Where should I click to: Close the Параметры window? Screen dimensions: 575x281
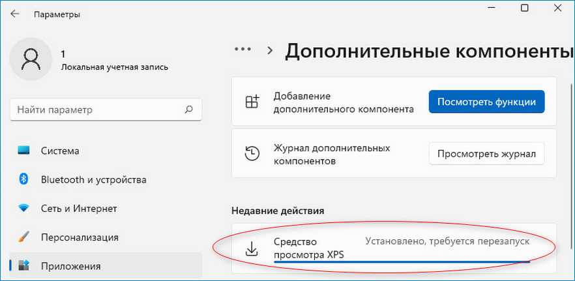[558, 8]
